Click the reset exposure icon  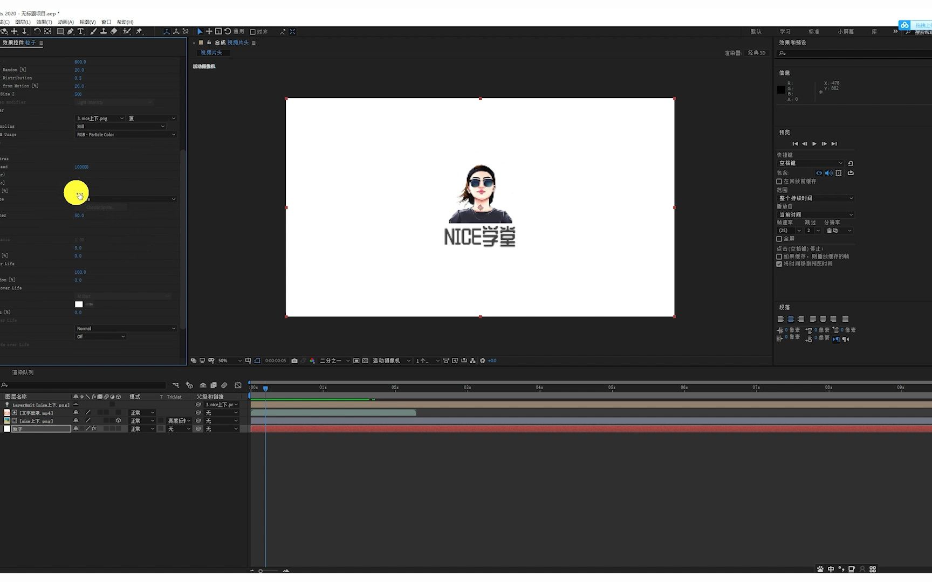483,361
